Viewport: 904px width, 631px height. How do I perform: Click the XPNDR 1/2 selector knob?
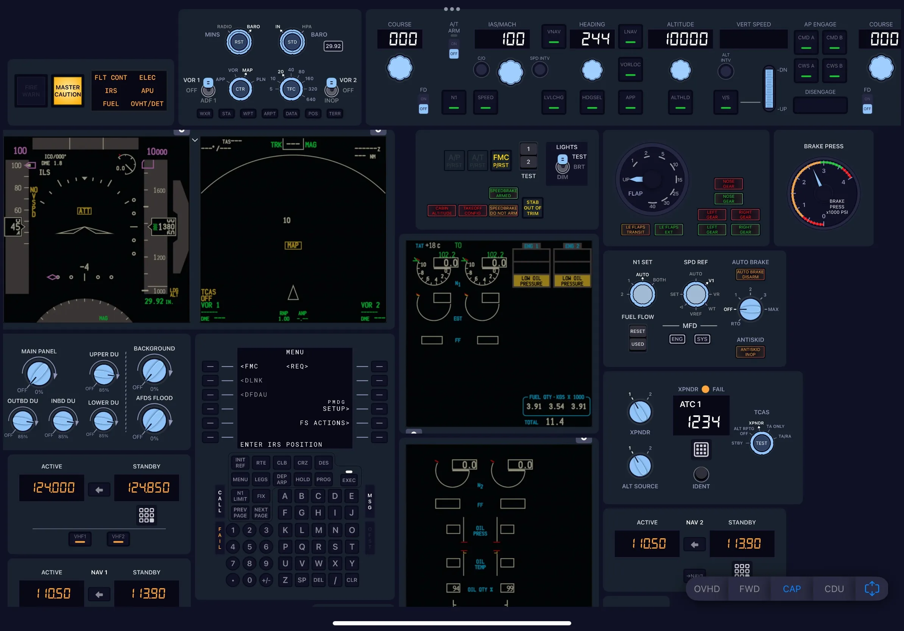[640, 412]
